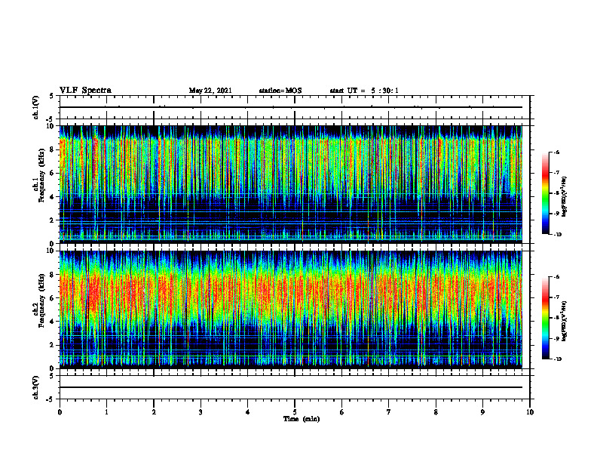
Task: Select the "May 22, 2021" date label
Action: (210, 91)
